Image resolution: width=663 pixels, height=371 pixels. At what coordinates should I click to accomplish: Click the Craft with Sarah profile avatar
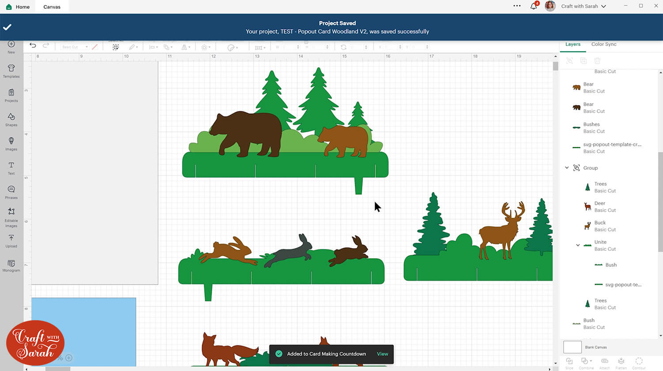click(x=550, y=6)
